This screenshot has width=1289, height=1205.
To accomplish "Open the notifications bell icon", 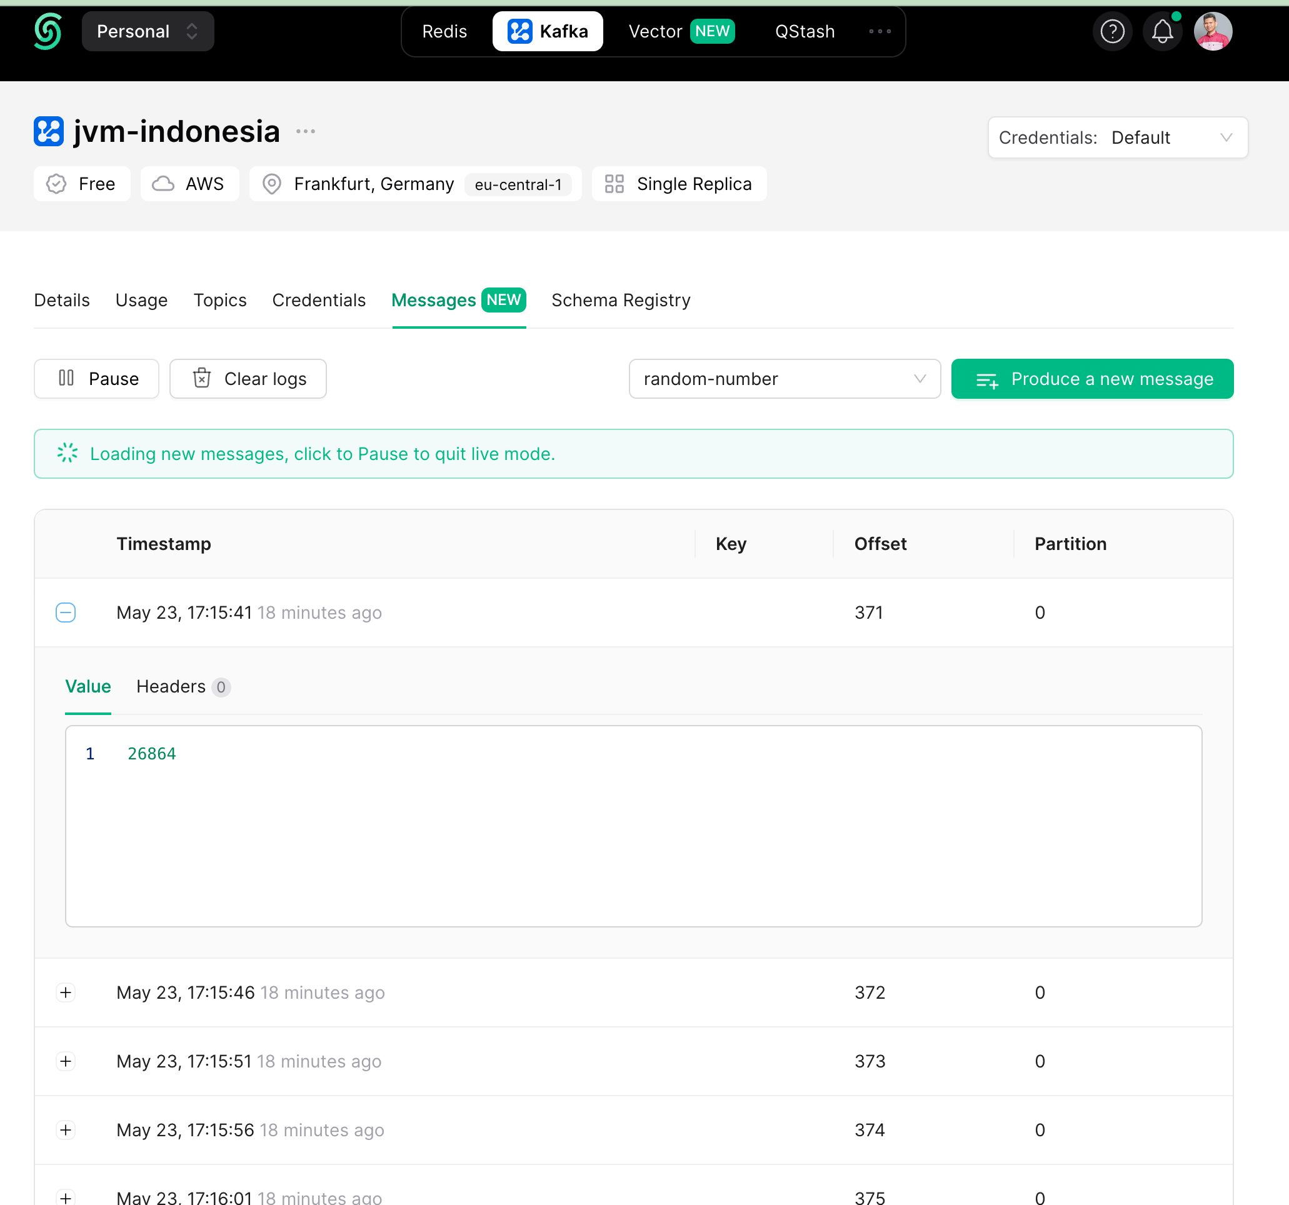I will (x=1162, y=31).
